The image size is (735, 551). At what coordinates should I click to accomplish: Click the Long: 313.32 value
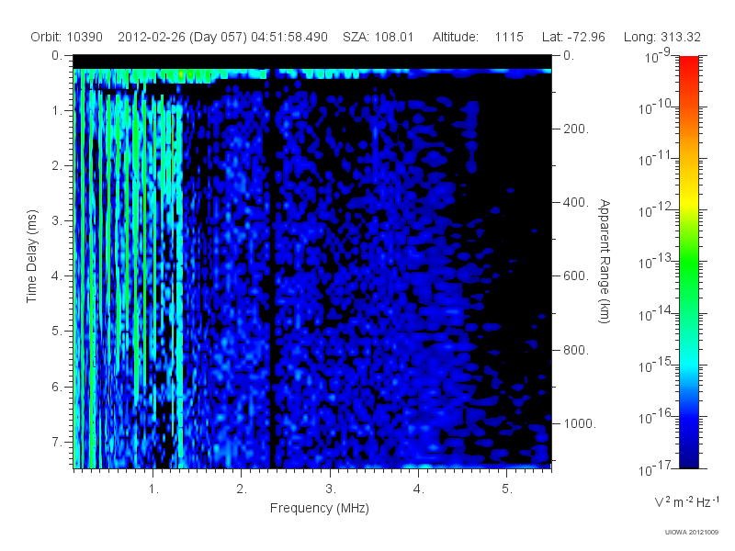tap(661, 37)
